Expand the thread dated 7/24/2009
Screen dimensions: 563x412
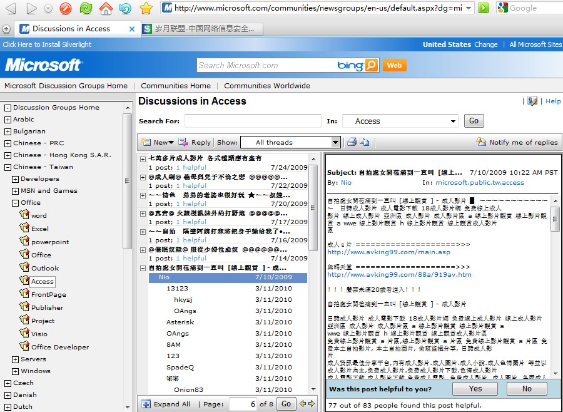coord(143,159)
